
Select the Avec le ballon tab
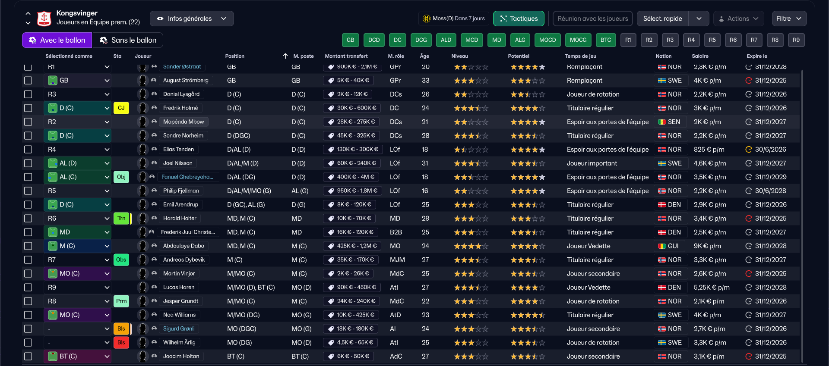click(57, 40)
